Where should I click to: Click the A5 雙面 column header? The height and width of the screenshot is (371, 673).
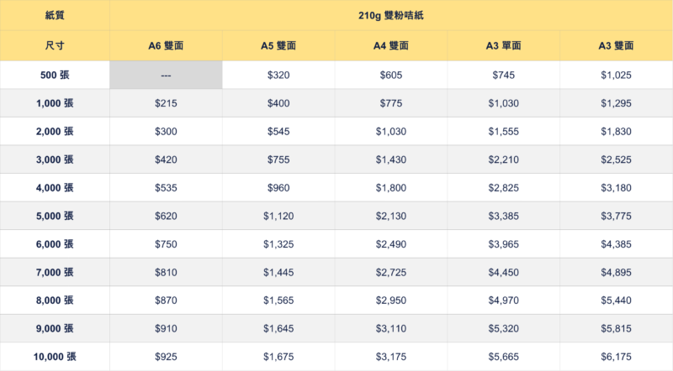(278, 45)
